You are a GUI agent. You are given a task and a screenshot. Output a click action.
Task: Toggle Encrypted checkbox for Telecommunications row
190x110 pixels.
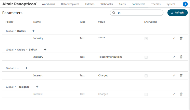pos(146,57)
